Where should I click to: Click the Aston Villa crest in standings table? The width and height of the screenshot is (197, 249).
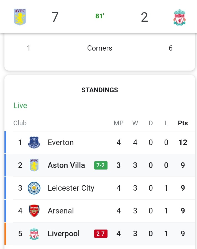pos(34,165)
